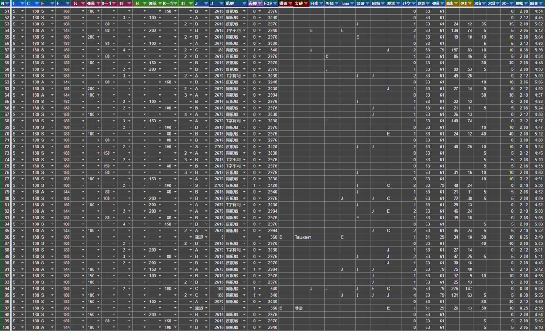Select time value 2:49 in row 86
This screenshot has width=545, height=331.
[x=537, y=237]
